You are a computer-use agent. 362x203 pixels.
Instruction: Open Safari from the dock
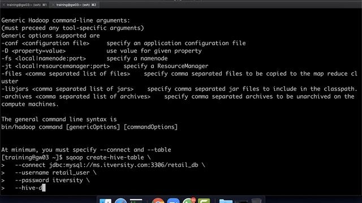(x=120, y=201)
